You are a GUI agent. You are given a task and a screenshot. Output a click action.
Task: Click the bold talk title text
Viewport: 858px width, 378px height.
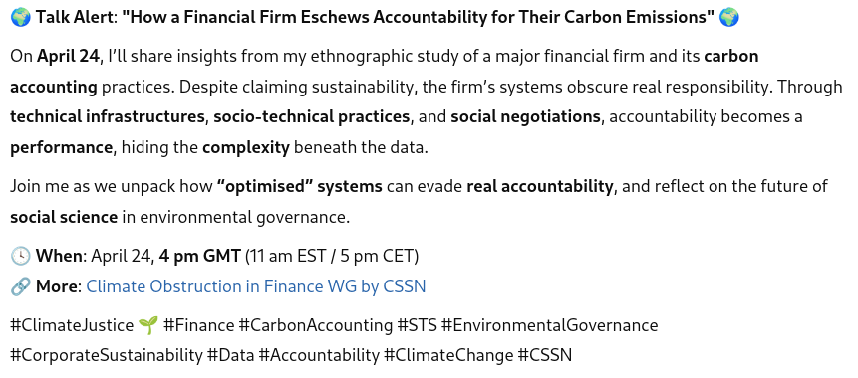pos(419,18)
